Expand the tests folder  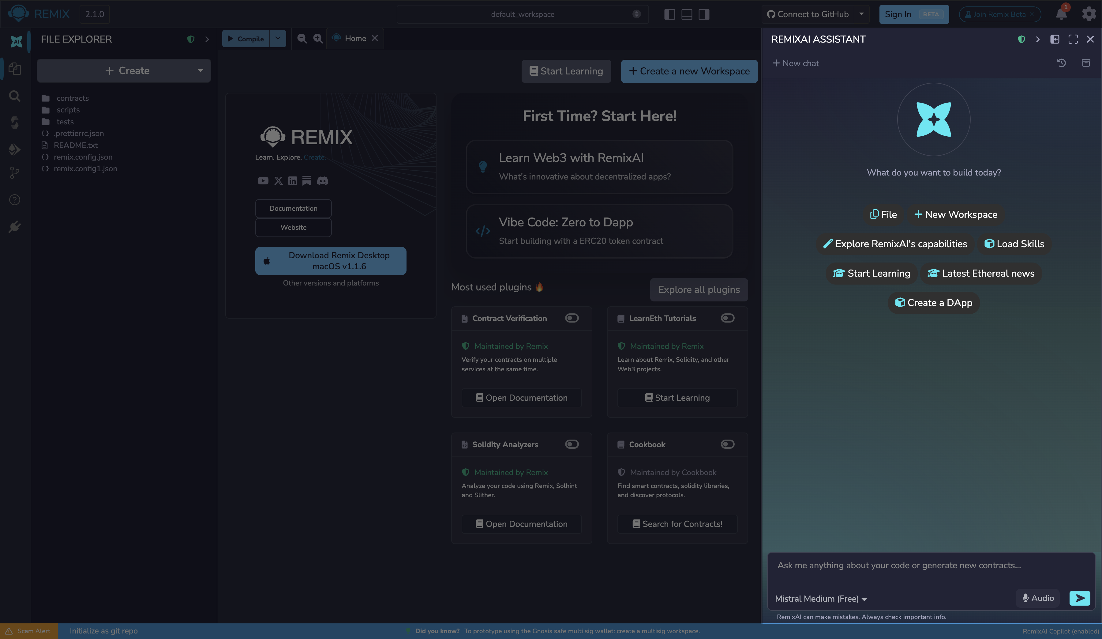click(65, 122)
